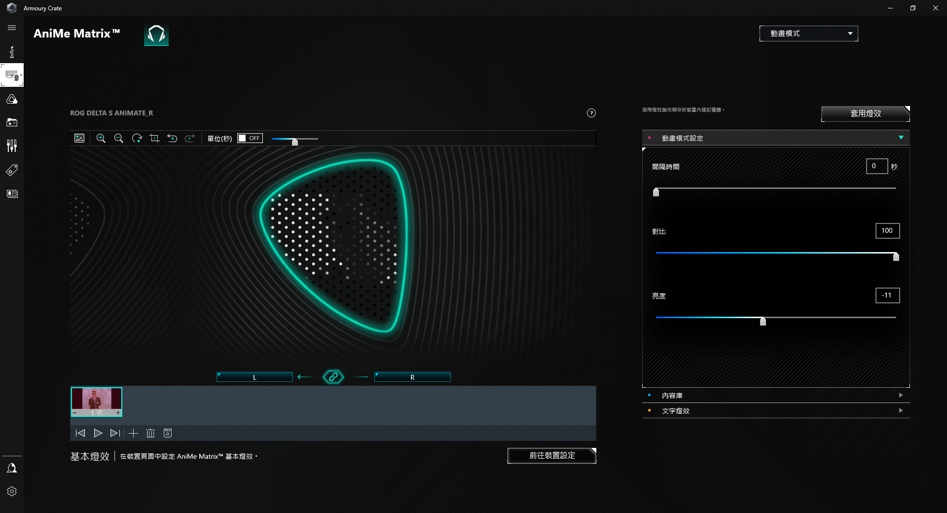Select the headset device icon
Viewport: 947px width, 513px height.
click(x=156, y=35)
